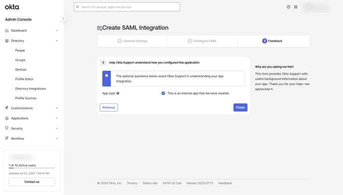Click the Workflow icon
This screenshot has height=195, width=343.
(x=7, y=138)
